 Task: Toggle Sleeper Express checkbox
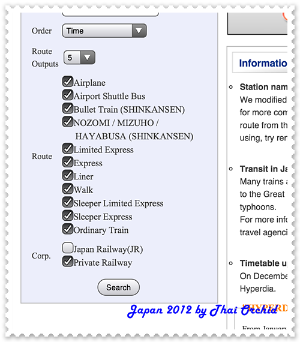[68, 215]
